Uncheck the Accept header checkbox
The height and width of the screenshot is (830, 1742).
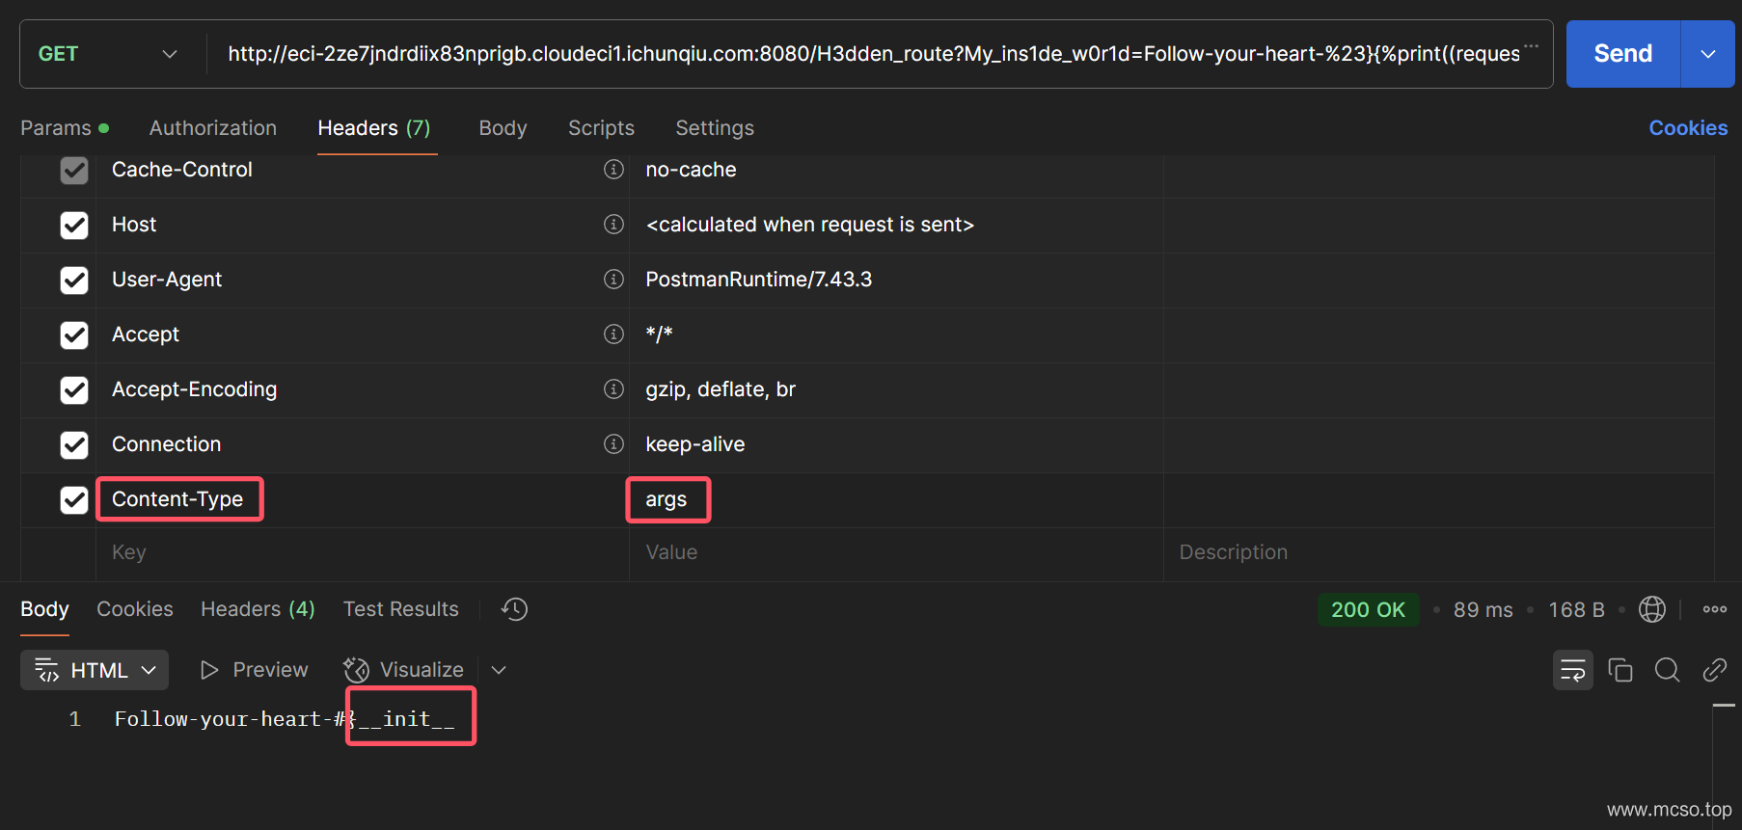pyautogui.click(x=74, y=335)
